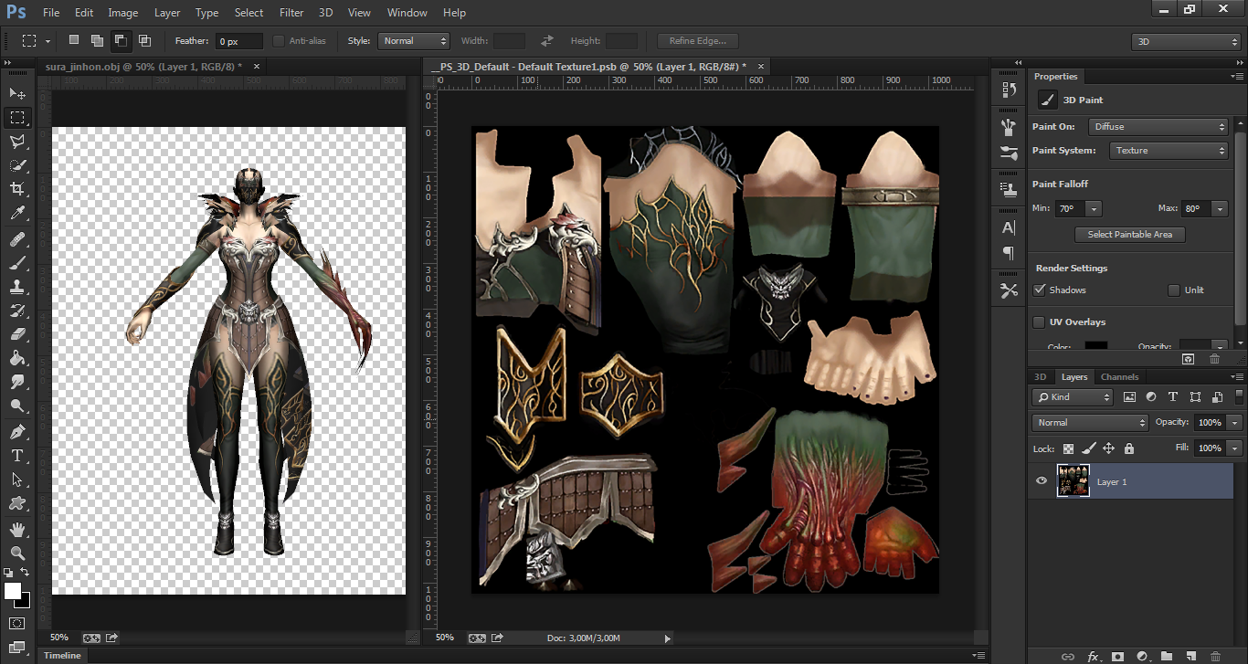Click the delete layer trash icon

[1215, 656]
